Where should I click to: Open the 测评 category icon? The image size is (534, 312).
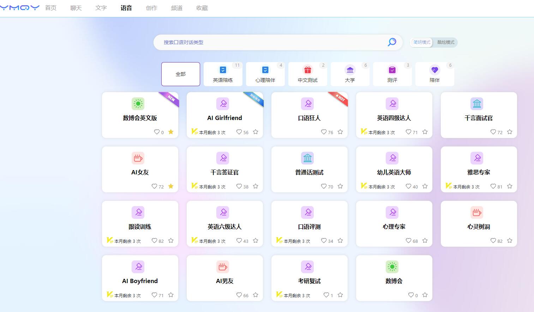[392, 69]
